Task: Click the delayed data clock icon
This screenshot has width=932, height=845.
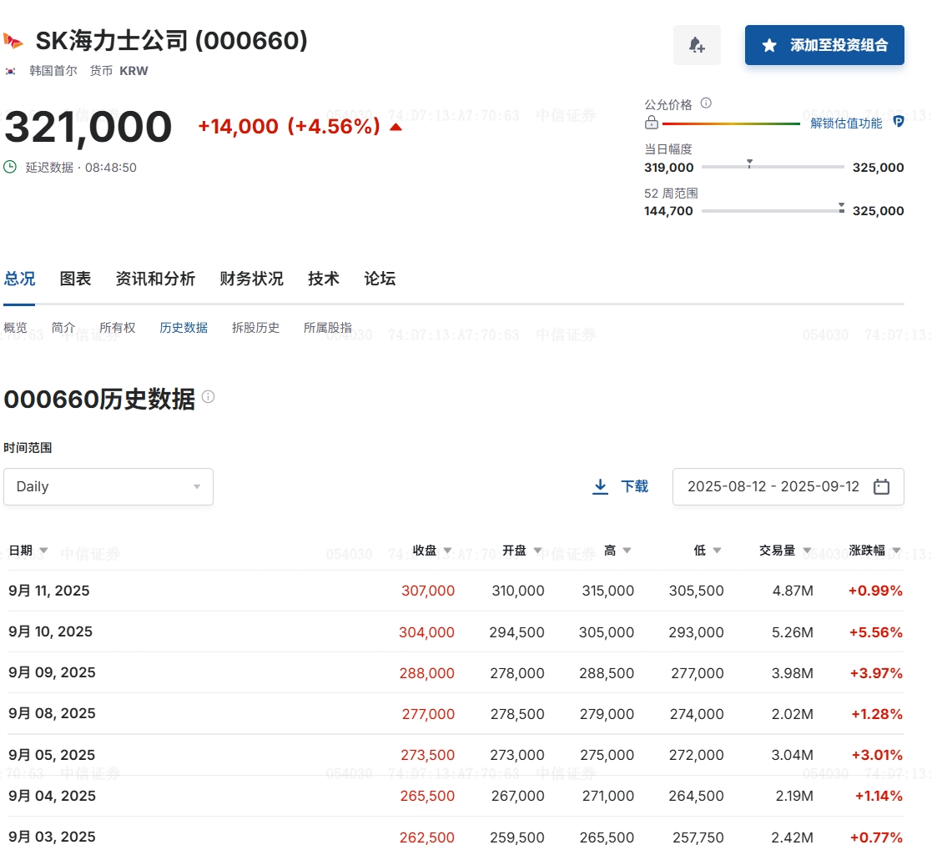Action: pos(10,167)
